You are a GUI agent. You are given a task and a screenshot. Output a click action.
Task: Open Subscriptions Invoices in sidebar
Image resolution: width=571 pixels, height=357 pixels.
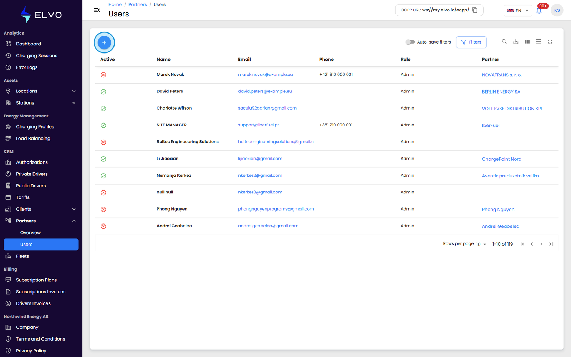pyautogui.click(x=41, y=292)
